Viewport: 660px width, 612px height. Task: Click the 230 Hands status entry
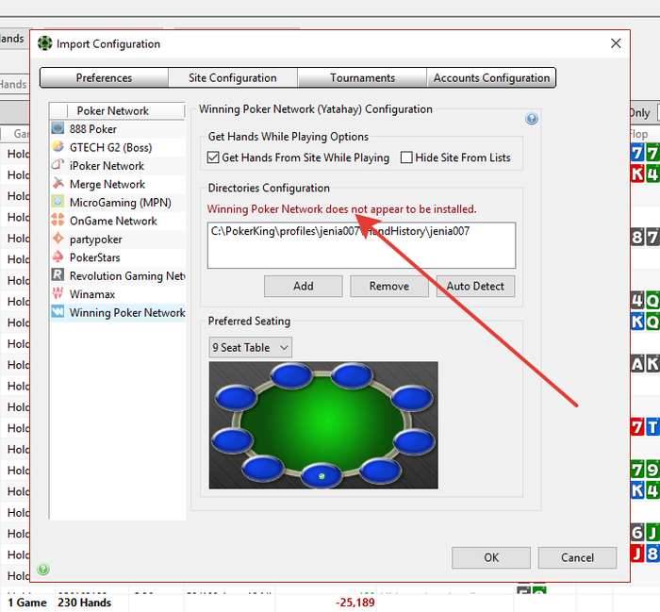pos(84,603)
